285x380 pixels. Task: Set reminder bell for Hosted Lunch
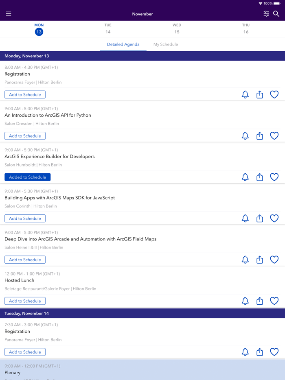click(x=245, y=301)
